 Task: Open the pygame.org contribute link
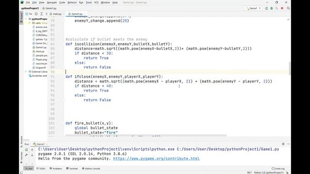point(156,159)
